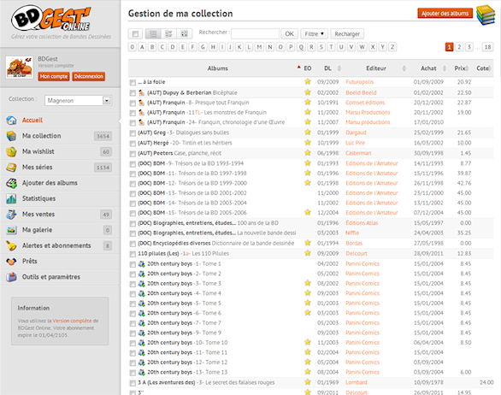Click the EO star for ... à la folie

[308, 81]
